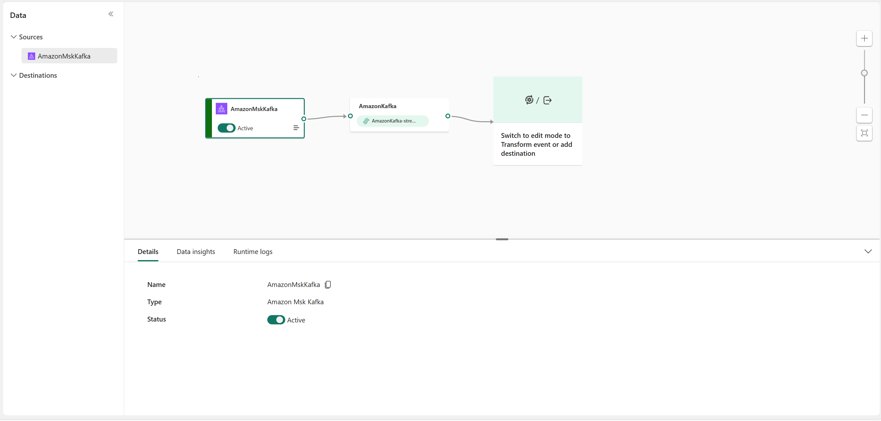
Task: Click the AmazonMskKafka item in Sources tree
Action: pos(68,56)
